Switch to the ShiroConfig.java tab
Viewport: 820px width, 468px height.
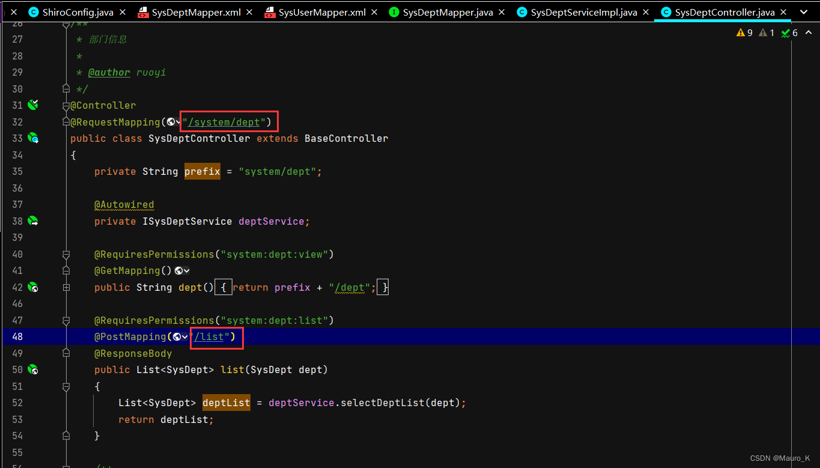click(78, 12)
